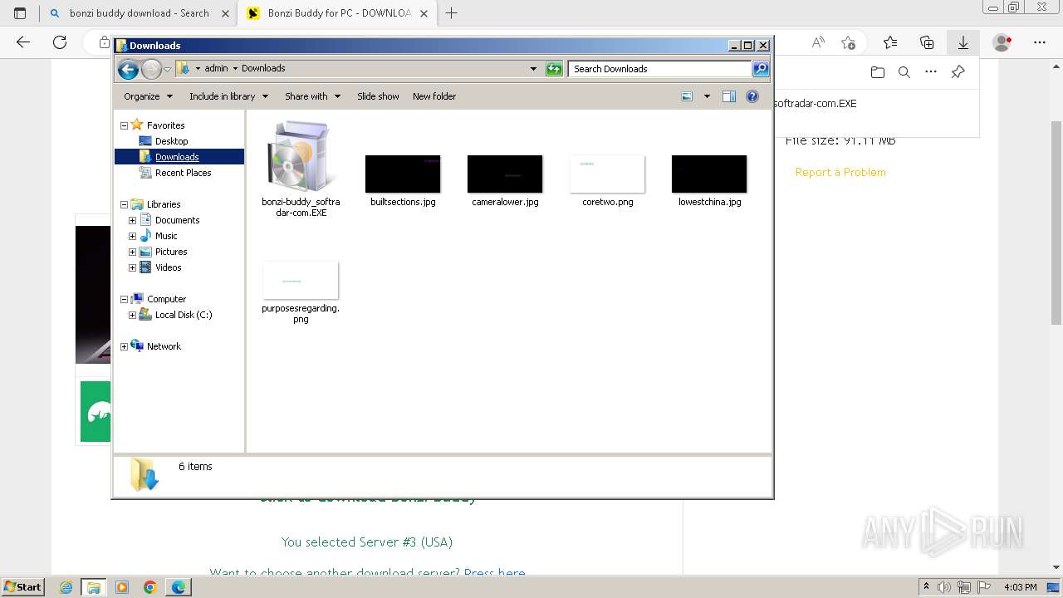Open address bar history dropdown in Explorer
1063x598 pixels.
[x=533, y=69]
